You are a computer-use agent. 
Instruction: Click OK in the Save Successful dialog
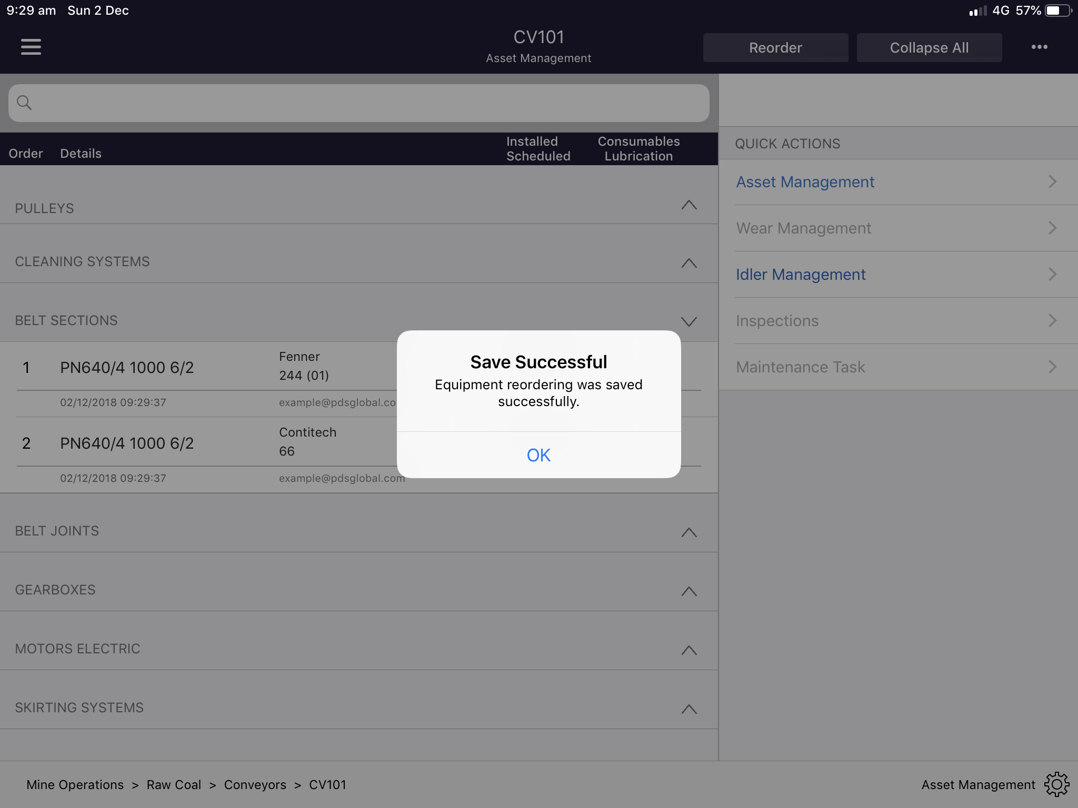pos(538,455)
